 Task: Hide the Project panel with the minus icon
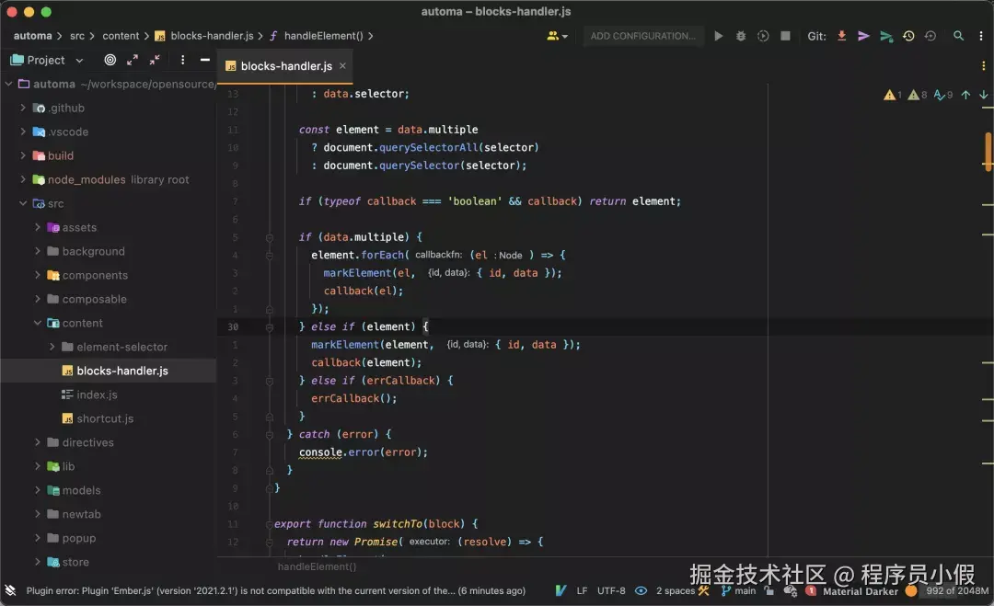[x=204, y=60]
